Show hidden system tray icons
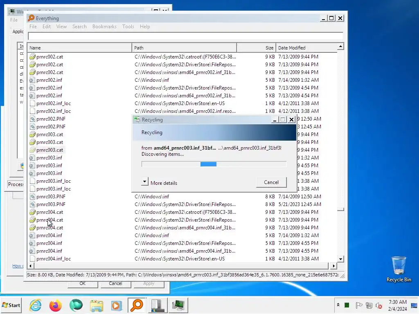This screenshot has width=419, height=314. click(x=338, y=305)
